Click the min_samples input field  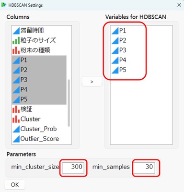(x=144, y=168)
